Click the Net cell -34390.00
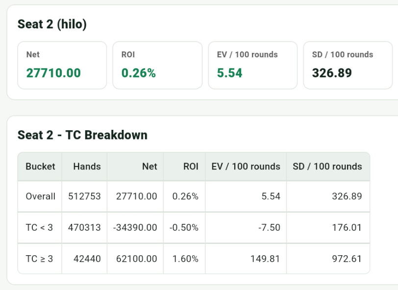This screenshot has height=290, width=398. (135, 228)
